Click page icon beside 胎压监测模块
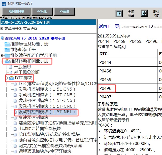Viewport: 162px width, 155px height. click(x=15, y=135)
